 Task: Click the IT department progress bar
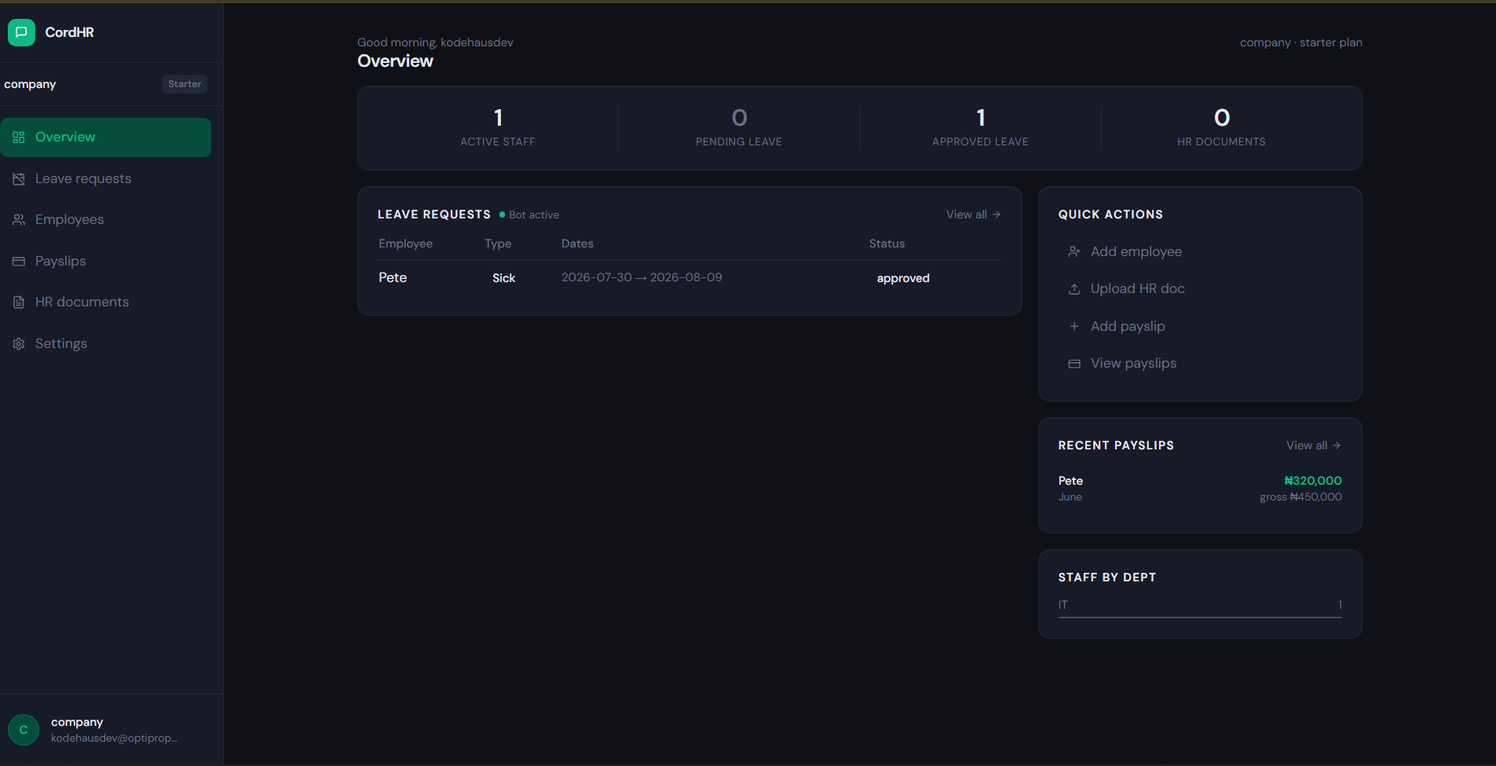tap(1200, 618)
